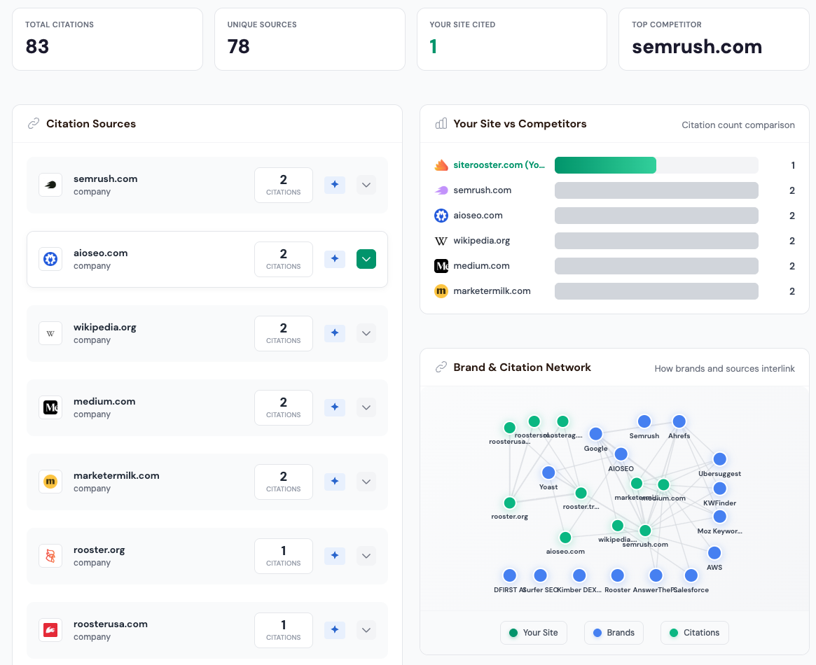Select the AWS node in citation network

click(x=714, y=553)
